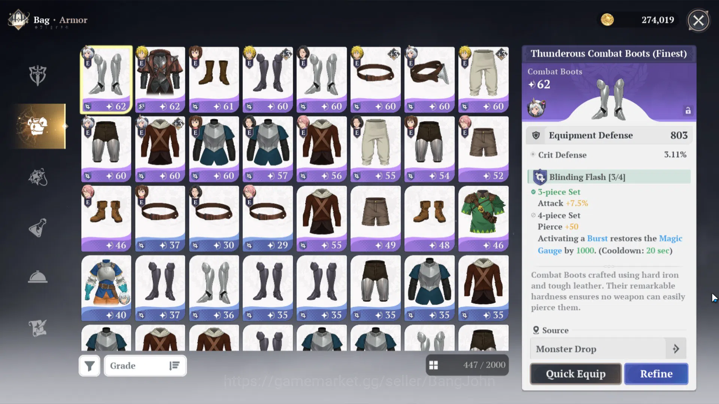Click the Blinding Flash set bonus header
The width and height of the screenshot is (719, 404).
click(609, 177)
